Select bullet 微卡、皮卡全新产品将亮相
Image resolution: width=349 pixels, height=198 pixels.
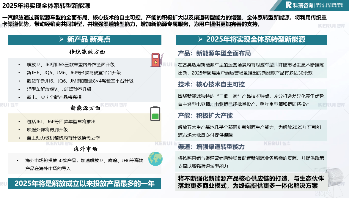point(54,97)
